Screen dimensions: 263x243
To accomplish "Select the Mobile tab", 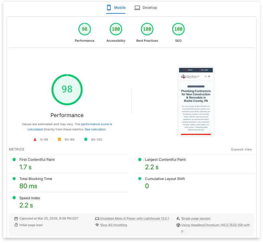I will [116, 7].
